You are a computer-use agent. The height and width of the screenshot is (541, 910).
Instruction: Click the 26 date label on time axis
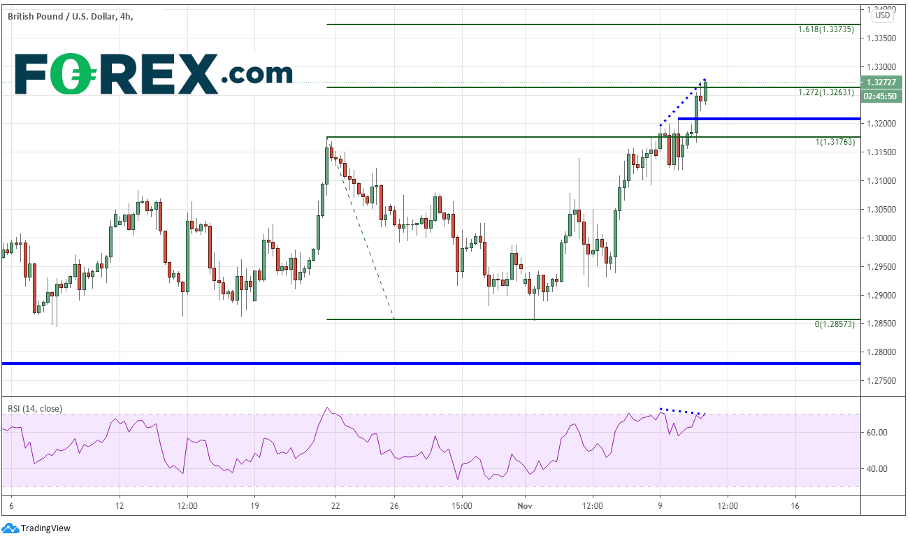point(394,505)
